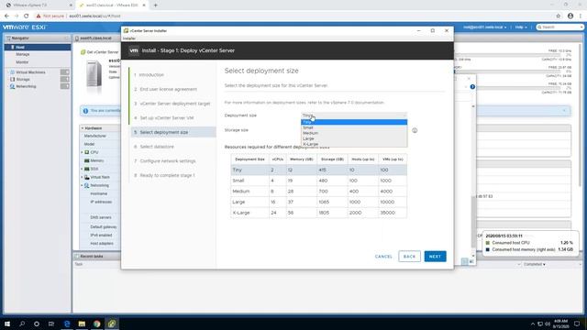Screen dimensions: 587x330
Task: Open Storage in ESXi Navigator
Action: 23,80
